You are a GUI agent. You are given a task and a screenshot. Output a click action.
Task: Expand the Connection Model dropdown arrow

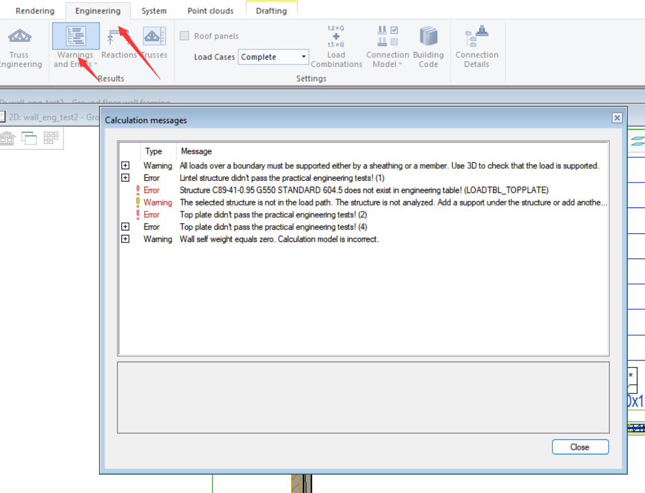click(400, 64)
